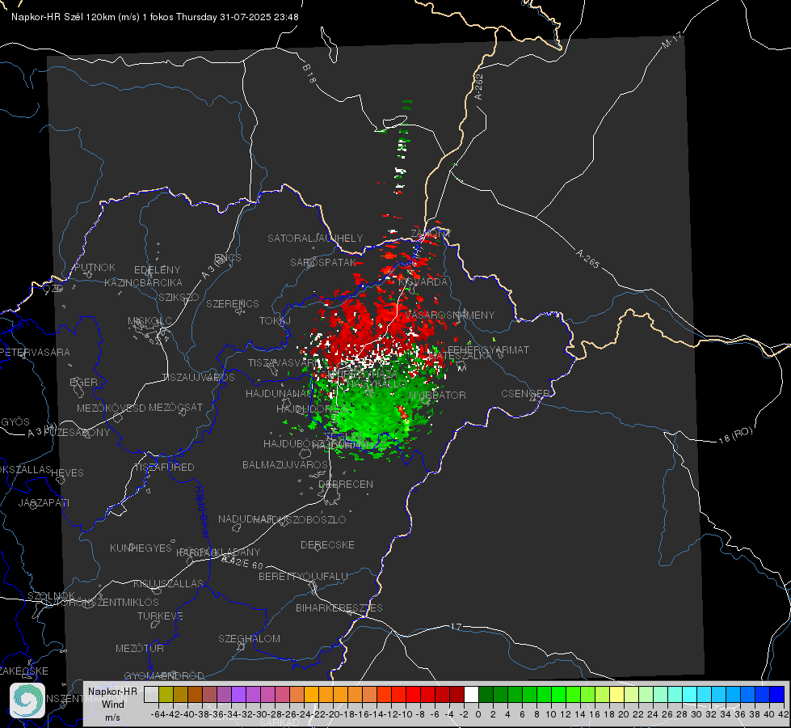The width and height of the screenshot is (791, 728).
Task: Click the SZEGHALOM label
Action: tap(249, 638)
